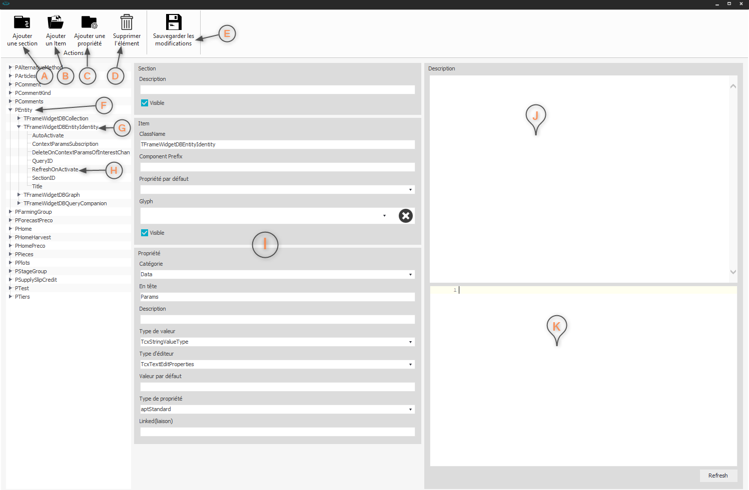Expand the TFrameWidgetDBGraph tree node
This screenshot has width=749, height=490.
tap(19, 195)
